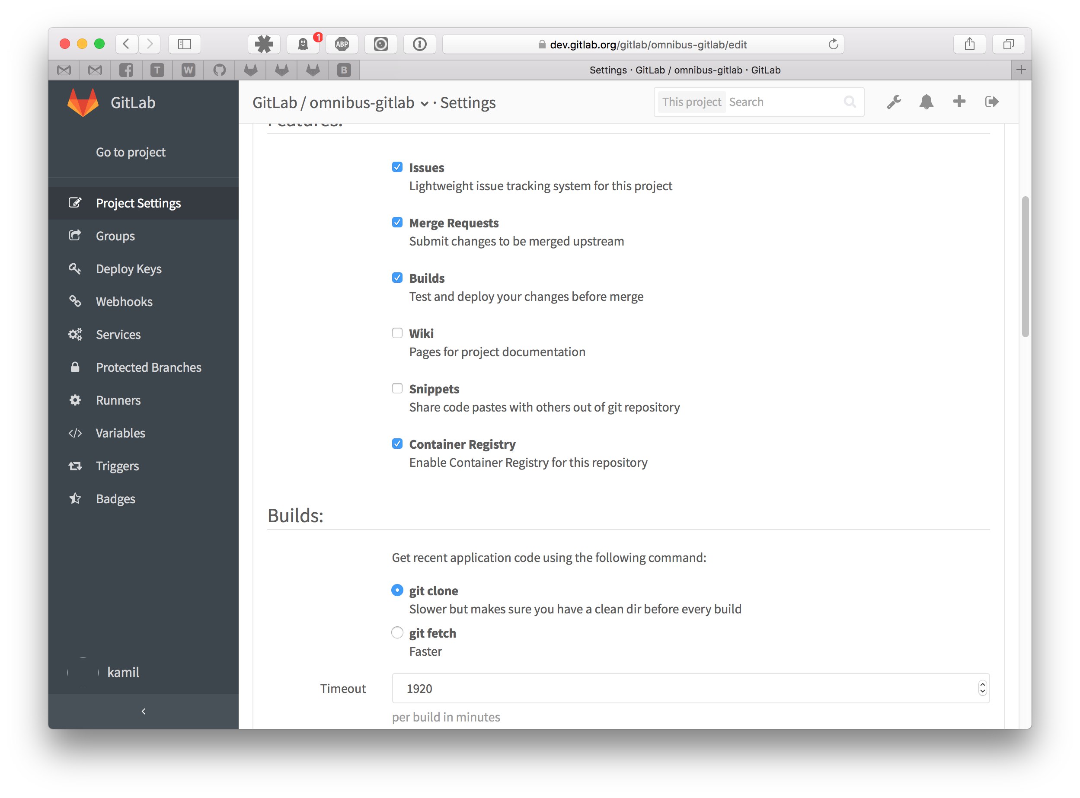Open Project Settings in sidebar
This screenshot has height=798, width=1080.
click(143, 203)
